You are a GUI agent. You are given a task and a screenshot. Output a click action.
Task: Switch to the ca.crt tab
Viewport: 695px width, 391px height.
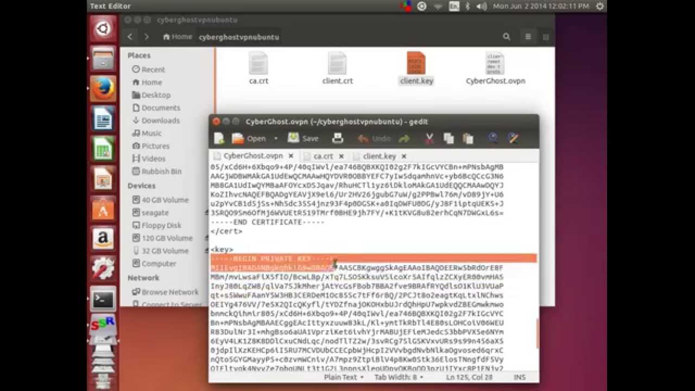tap(323, 156)
